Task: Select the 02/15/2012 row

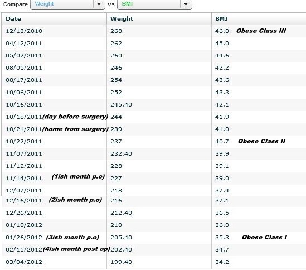Action: pos(154,249)
